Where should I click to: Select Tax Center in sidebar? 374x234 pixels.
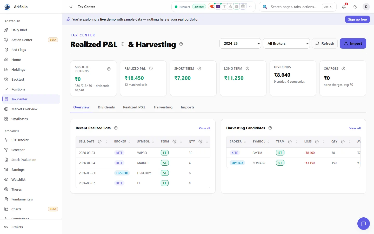point(31,99)
